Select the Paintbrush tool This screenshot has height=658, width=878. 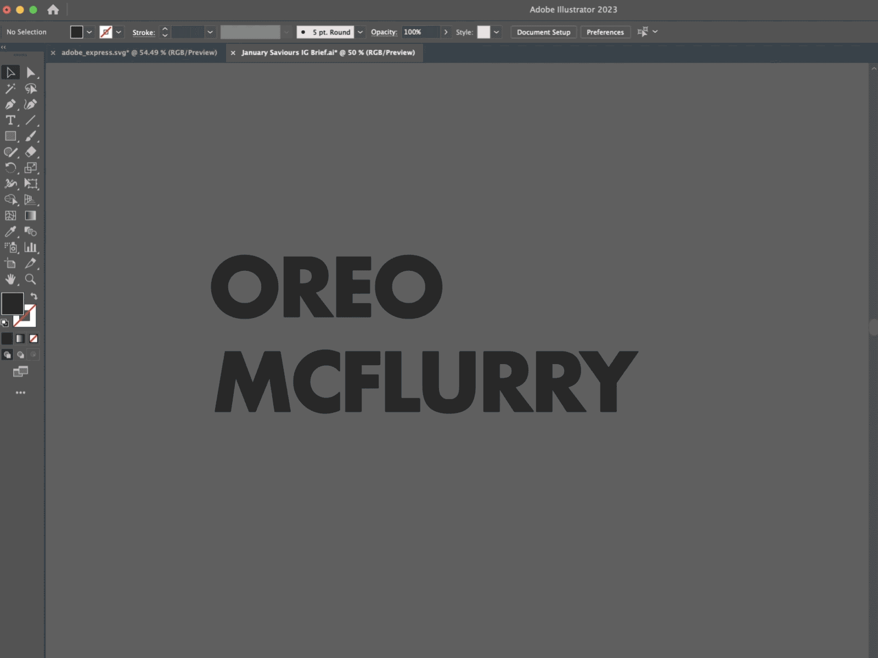pos(31,136)
